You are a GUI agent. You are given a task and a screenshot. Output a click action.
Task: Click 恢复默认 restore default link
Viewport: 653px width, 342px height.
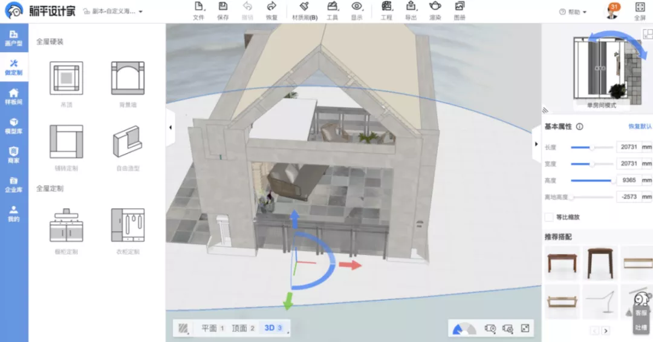tap(640, 127)
